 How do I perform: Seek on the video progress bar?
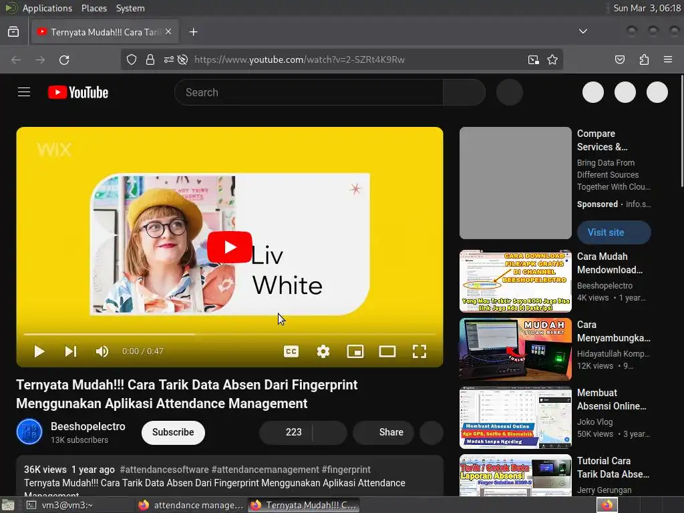[230, 334]
